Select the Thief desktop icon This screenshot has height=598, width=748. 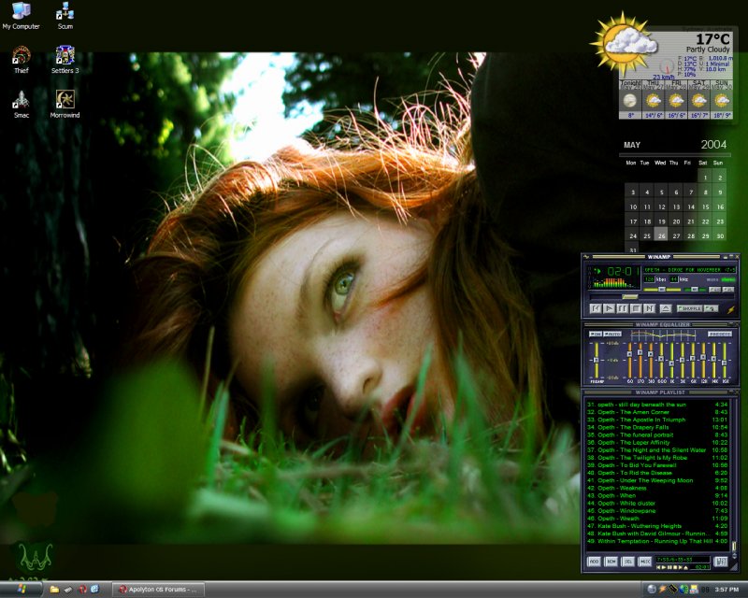point(21,55)
